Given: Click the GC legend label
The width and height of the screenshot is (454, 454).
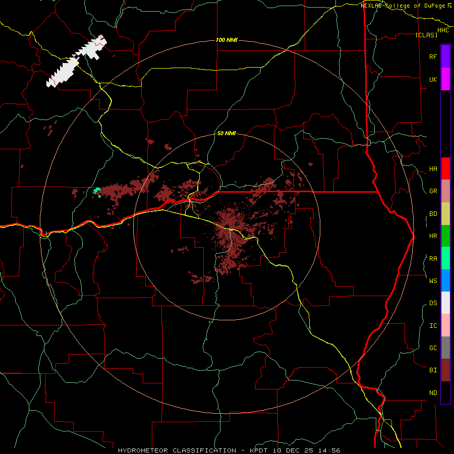Looking at the screenshot, I should coord(433,348).
